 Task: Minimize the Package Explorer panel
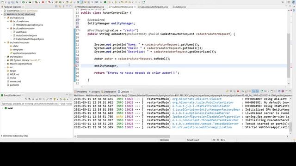click(67, 6)
